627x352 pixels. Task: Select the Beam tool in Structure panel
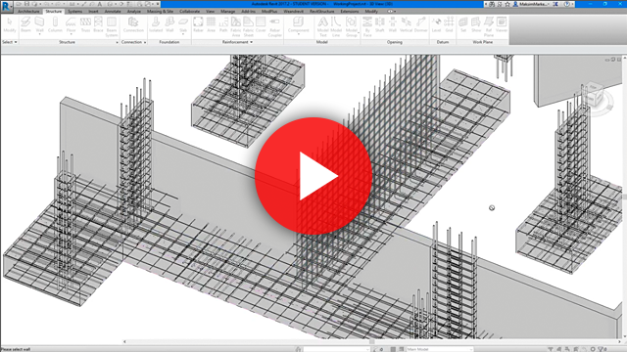(26, 24)
